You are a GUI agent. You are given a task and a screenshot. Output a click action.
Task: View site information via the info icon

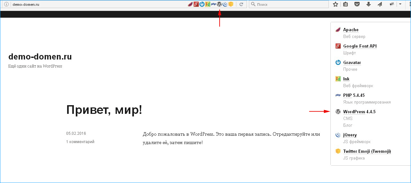click(6, 4)
